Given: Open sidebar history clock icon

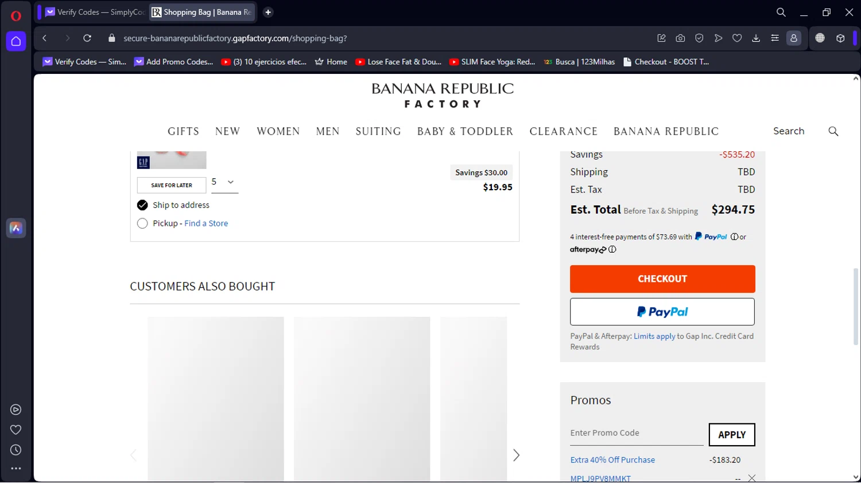Looking at the screenshot, I should pos(16,450).
